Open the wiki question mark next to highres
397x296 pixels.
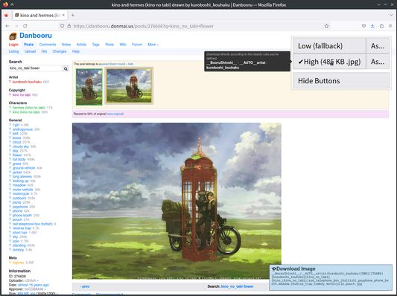(10, 263)
